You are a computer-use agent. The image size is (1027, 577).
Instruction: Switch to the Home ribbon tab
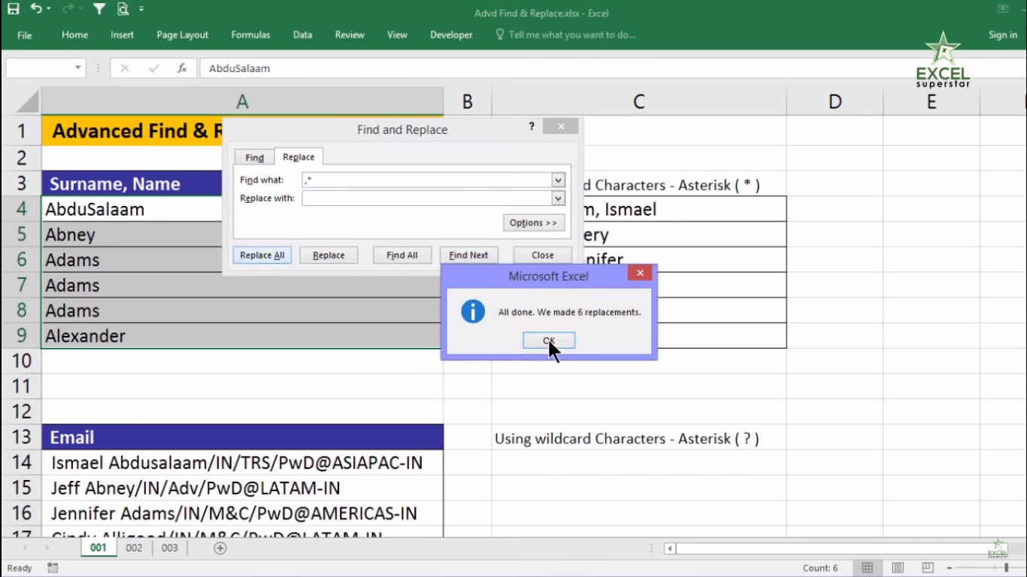74,35
